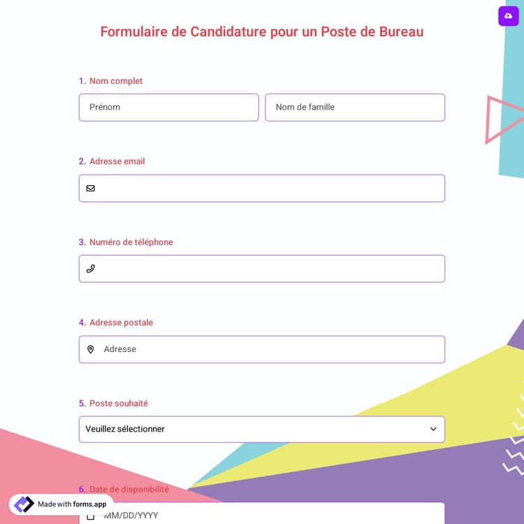Click the purple cloud icon button
The width and height of the screenshot is (524, 524).
[508, 16]
